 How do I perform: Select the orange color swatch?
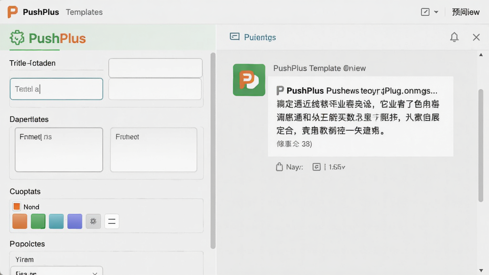(x=20, y=221)
